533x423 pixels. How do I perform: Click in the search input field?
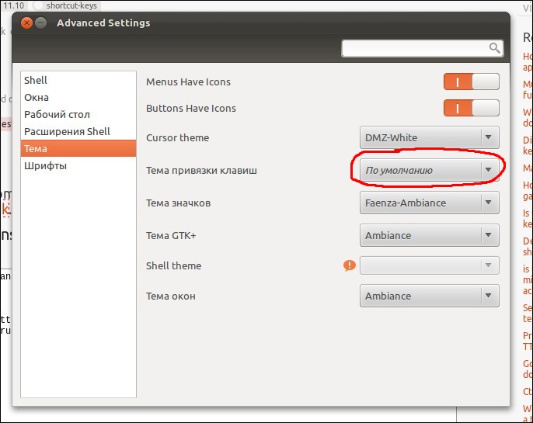(416, 48)
